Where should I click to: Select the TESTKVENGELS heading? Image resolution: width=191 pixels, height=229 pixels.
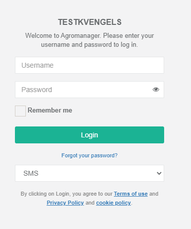coord(90,22)
